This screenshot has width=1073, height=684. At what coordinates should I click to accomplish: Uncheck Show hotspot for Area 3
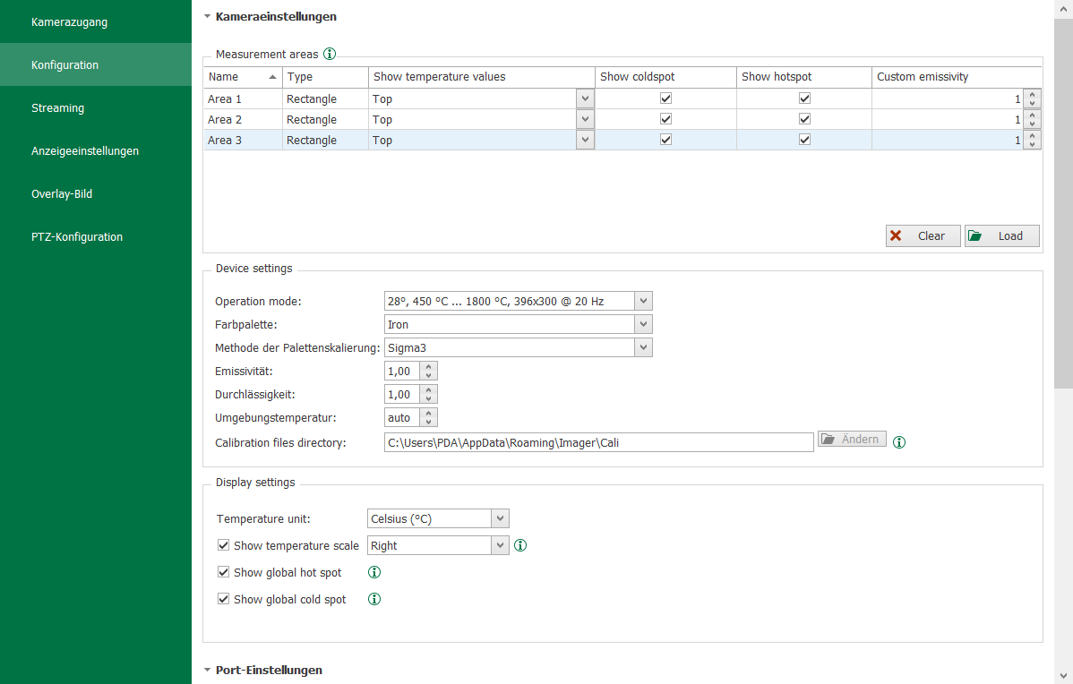[x=804, y=140]
